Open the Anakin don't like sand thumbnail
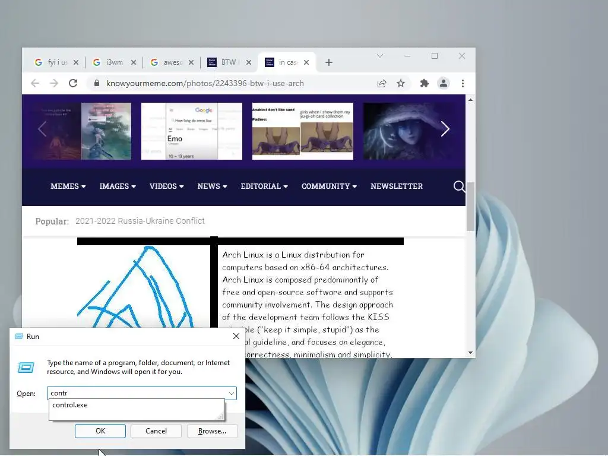The image size is (608, 456). click(302, 131)
